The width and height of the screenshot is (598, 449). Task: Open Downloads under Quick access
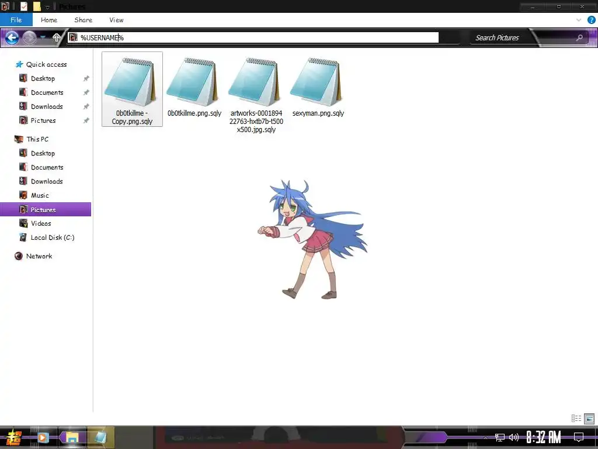pyautogui.click(x=41, y=106)
